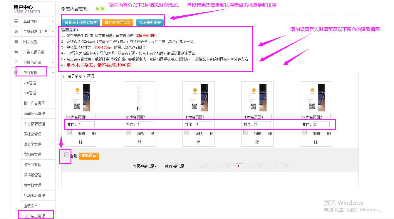Expand the 网站设置 section chevron

[53, 42]
